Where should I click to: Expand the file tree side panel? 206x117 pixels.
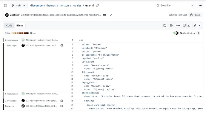coord(5,5)
